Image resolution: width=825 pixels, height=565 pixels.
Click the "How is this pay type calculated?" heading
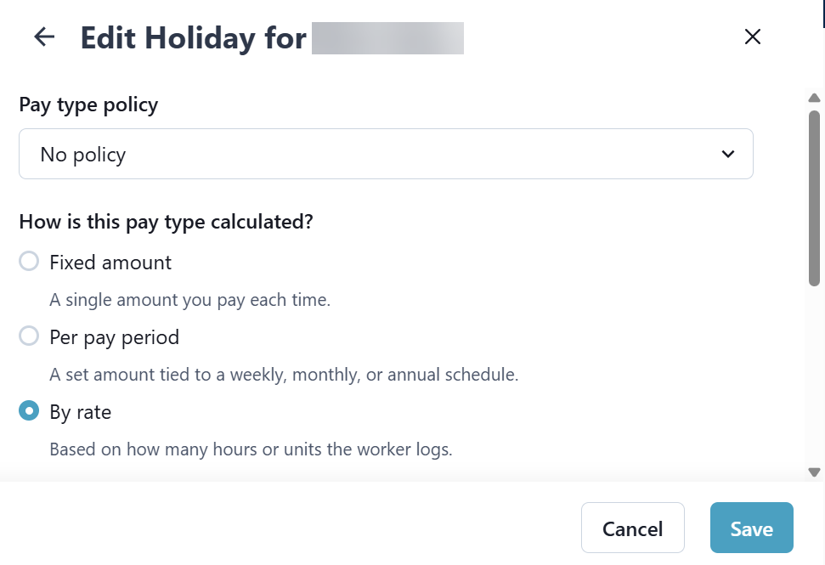pos(166,223)
